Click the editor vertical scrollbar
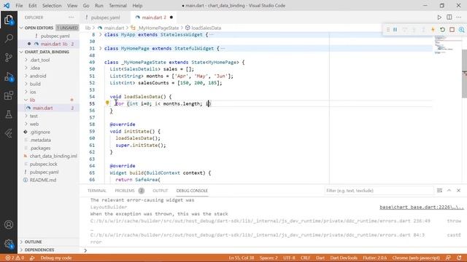The width and height of the screenshot is (467, 262). (x=464, y=74)
